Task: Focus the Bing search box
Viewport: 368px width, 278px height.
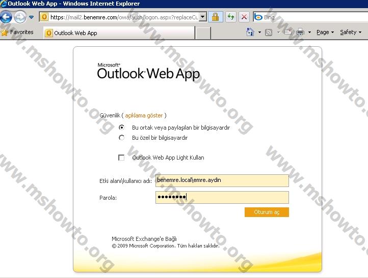Action: point(316,17)
